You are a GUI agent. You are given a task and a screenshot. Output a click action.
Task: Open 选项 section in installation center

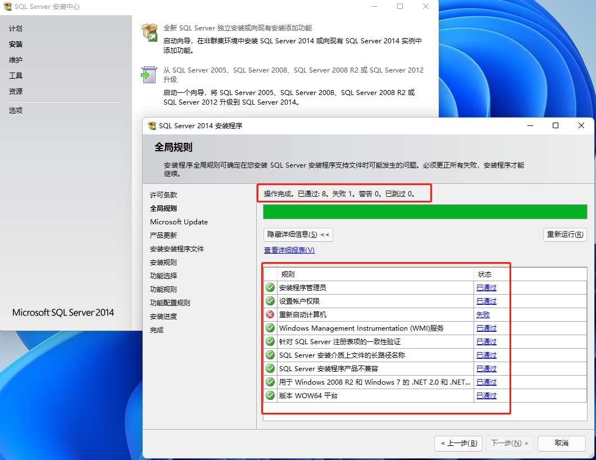tap(16, 110)
